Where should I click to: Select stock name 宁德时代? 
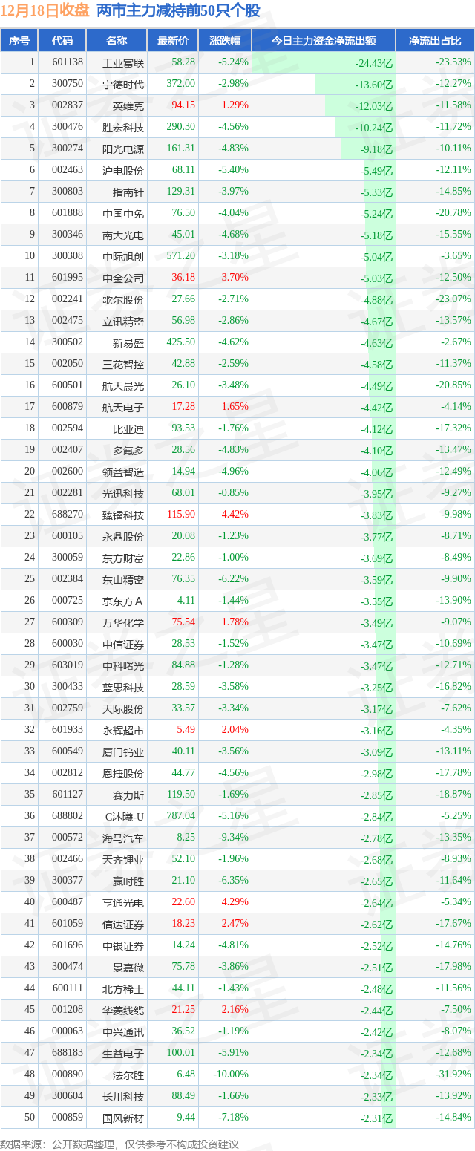pyautogui.click(x=123, y=84)
